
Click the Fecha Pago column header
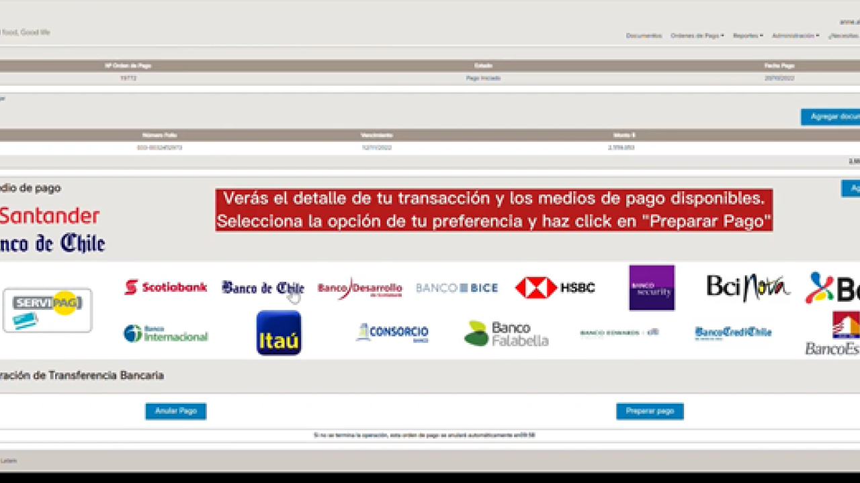pos(779,66)
